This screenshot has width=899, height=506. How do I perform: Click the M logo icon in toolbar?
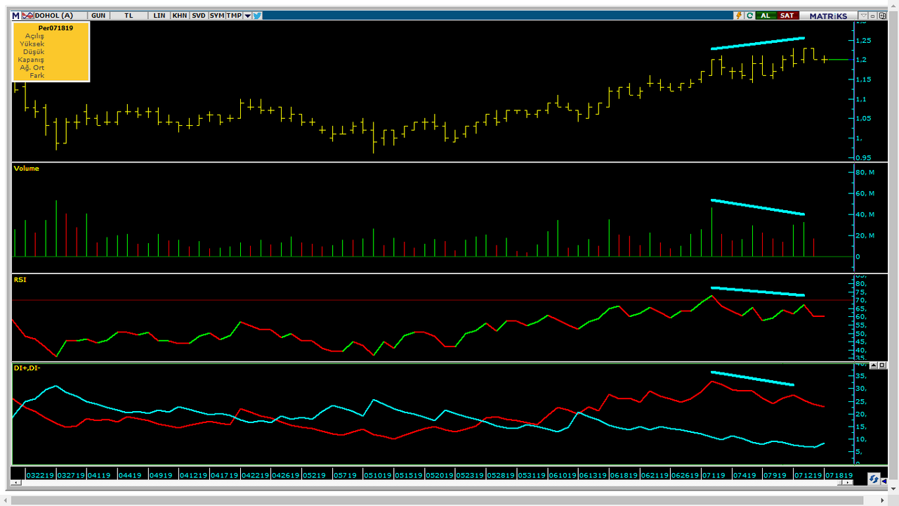[15, 15]
